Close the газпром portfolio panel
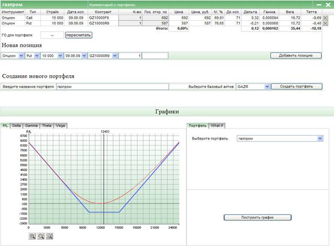This screenshot has height=246, width=334. 328,5
